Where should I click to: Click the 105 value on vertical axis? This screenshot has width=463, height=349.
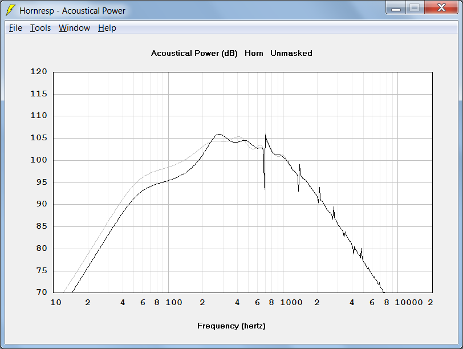pos(39,138)
